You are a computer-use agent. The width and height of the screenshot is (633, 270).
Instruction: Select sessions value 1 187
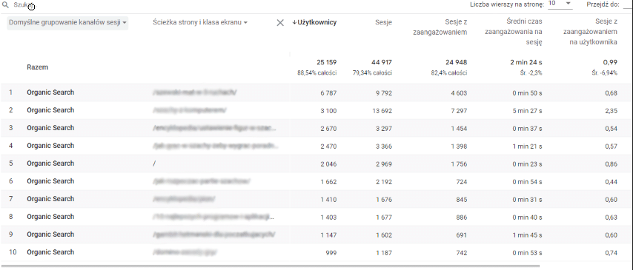[x=384, y=253]
